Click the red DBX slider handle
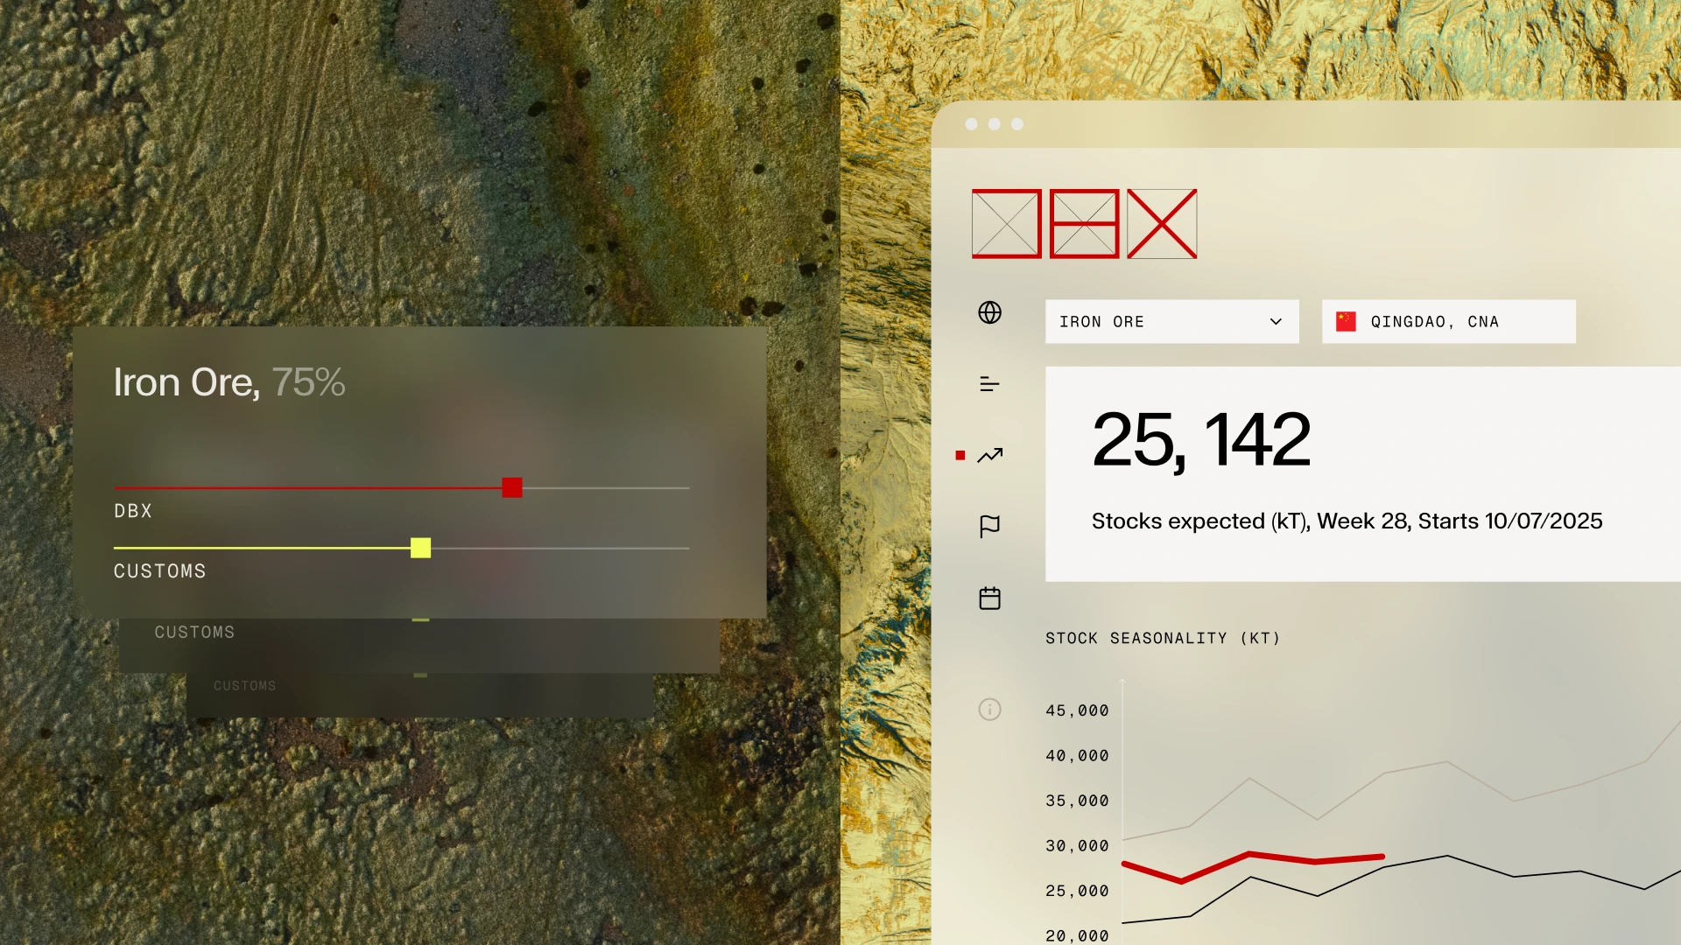This screenshot has width=1681, height=945. click(x=512, y=487)
